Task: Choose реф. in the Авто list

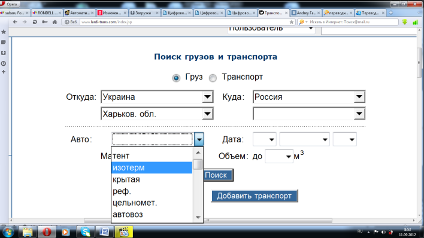Action: coord(152,191)
